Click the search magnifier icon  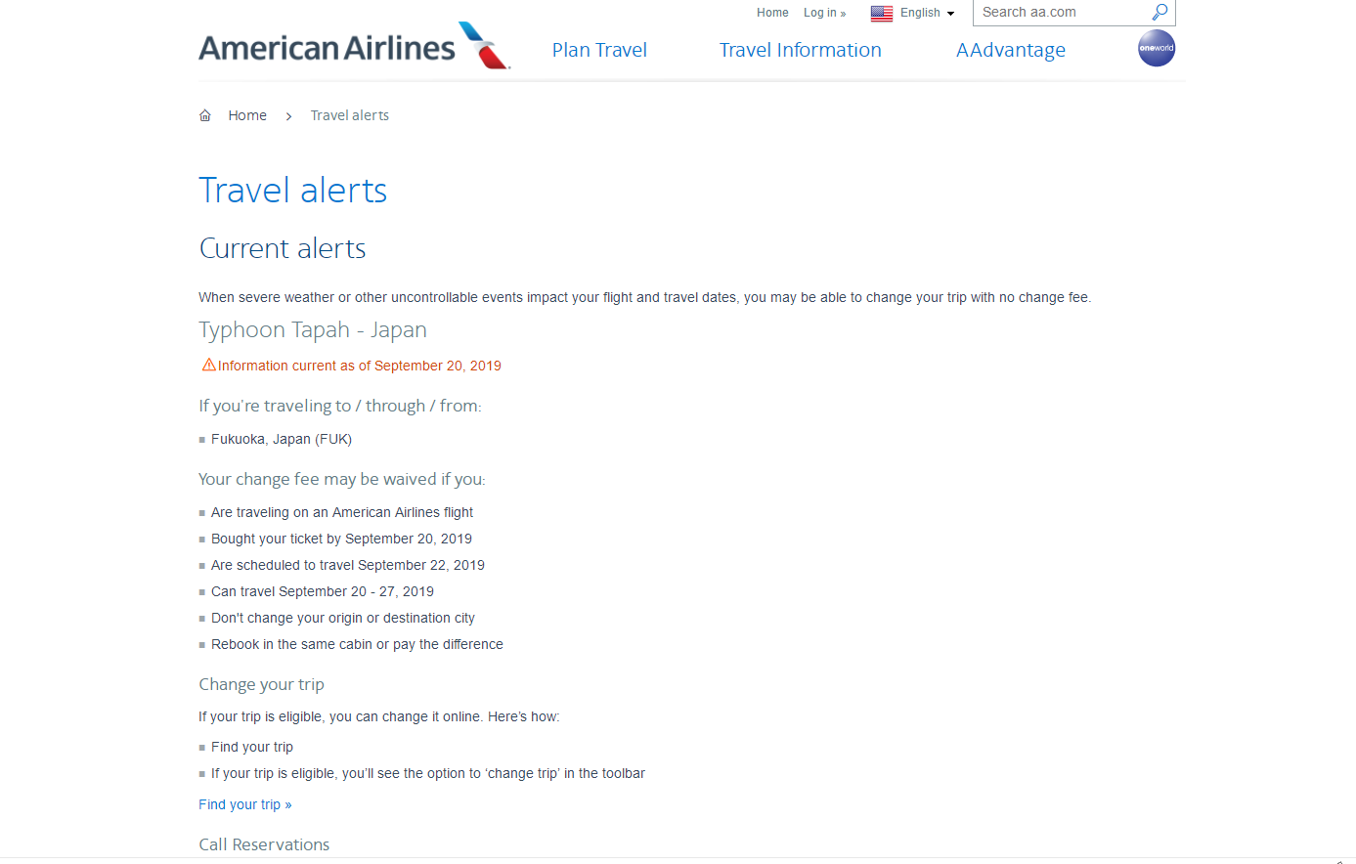pos(1159,13)
